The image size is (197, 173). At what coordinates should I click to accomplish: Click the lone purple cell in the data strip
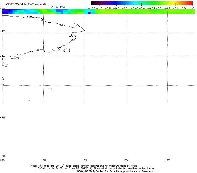(89, 13)
